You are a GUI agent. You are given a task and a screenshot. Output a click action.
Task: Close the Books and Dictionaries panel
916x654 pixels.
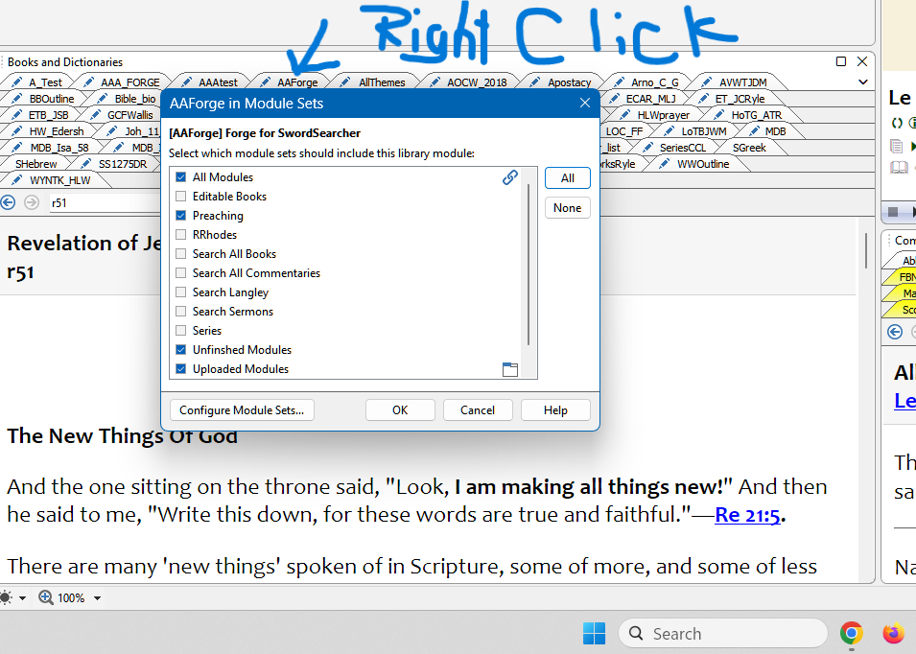(862, 61)
